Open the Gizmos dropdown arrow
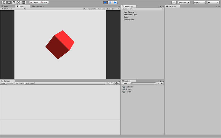This screenshot has height=138, width=221. (x=119, y=9)
